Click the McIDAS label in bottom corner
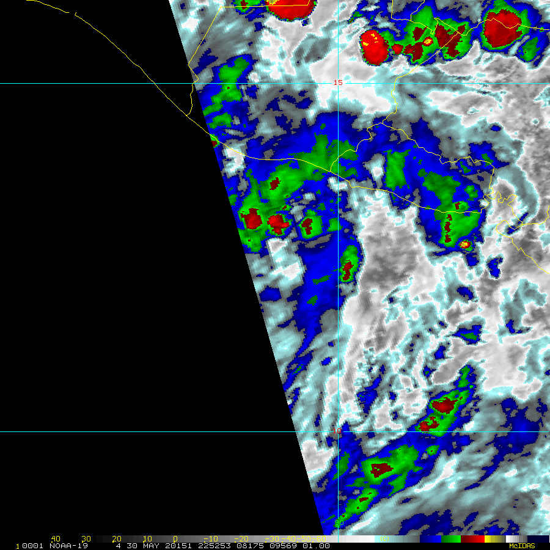The image size is (550, 550). [521, 546]
